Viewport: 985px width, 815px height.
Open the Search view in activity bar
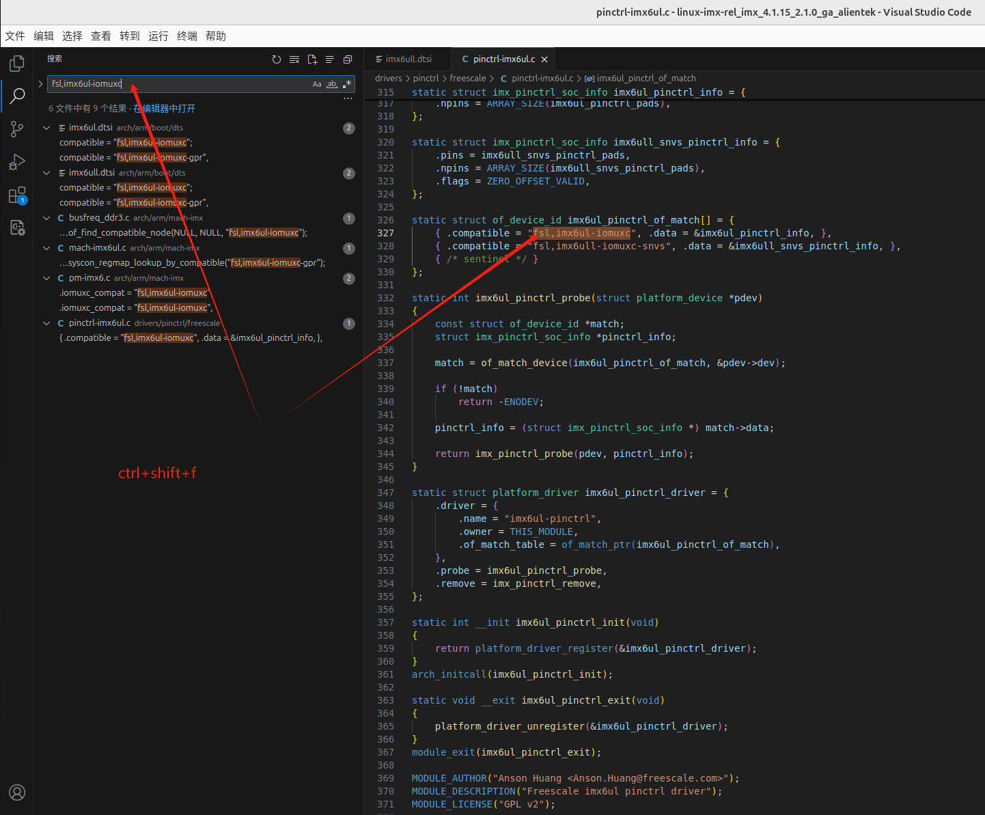click(16, 96)
